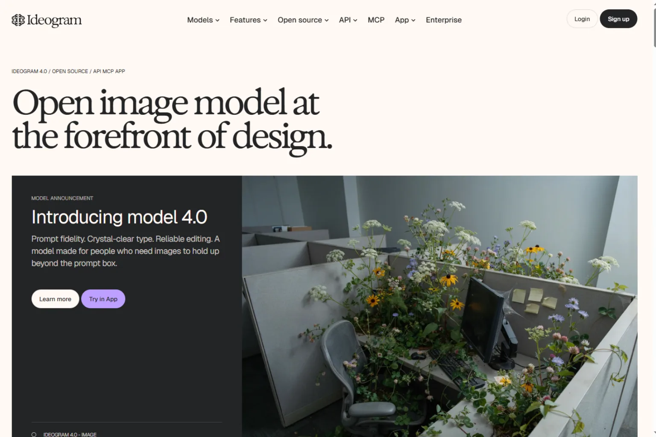
Task: Open the API dropdown chevron
Action: point(355,20)
